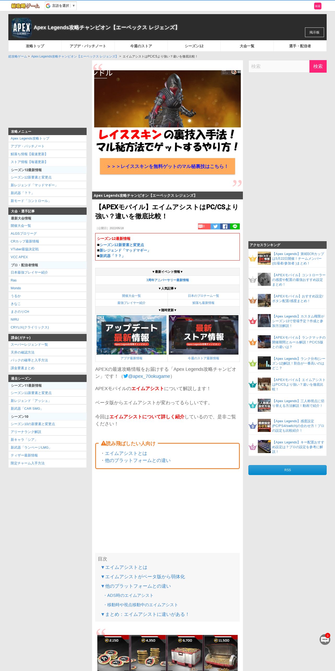Viewport: 335px width, 671px height.
Task: Open the @apex_70okugame Twitter link
Action: pyautogui.click(x=147, y=376)
